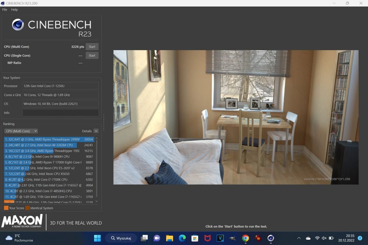
Task: Click ranking list scroll down arrow
Action: [x=96, y=201]
